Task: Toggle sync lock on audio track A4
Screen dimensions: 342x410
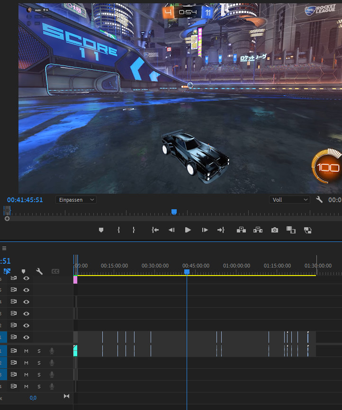Action: (x=14, y=386)
